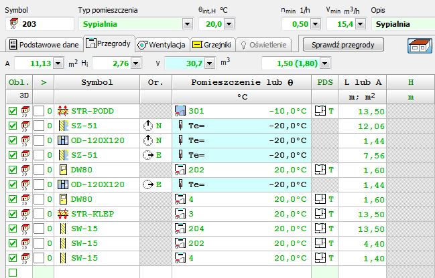Screen dimensions: 435x278
Task: Click the 13,50 area cell of STR-PODD
Action: coord(363,111)
